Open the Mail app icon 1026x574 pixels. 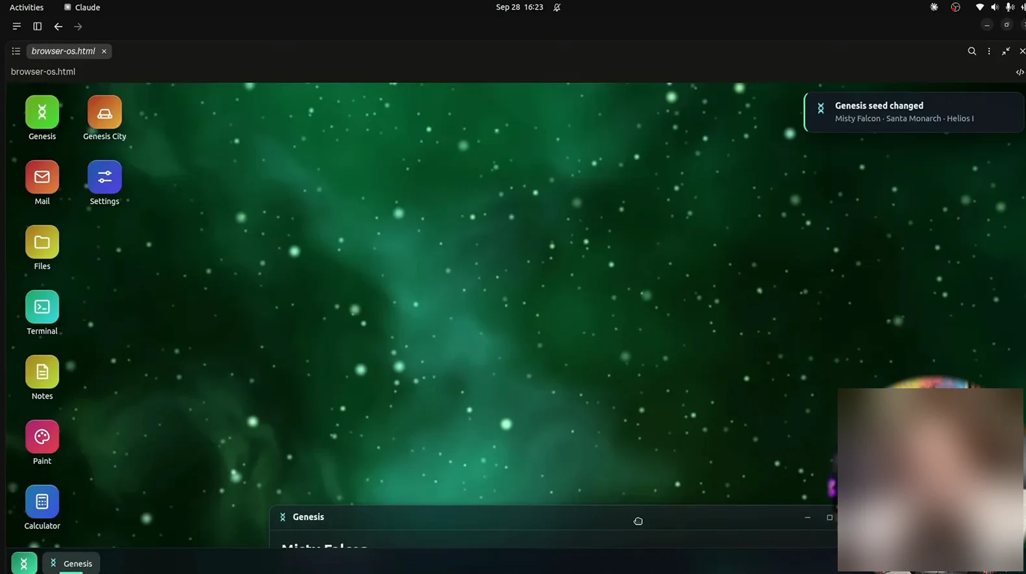42,177
